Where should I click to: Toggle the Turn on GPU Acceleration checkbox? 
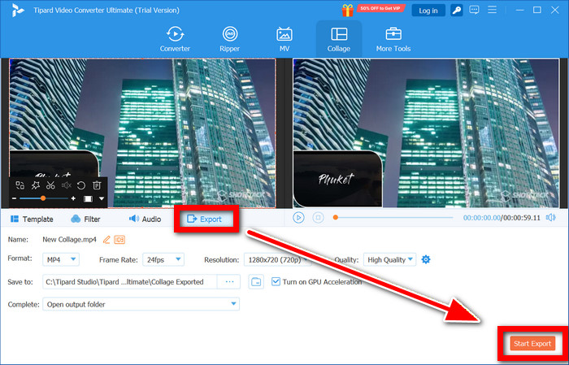coord(276,281)
